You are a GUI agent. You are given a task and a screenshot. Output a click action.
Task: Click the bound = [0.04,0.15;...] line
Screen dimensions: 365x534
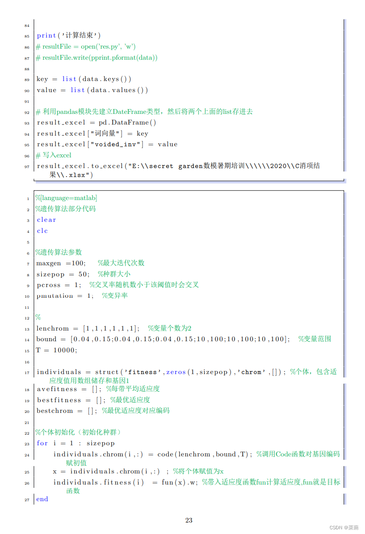tap(184, 339)
